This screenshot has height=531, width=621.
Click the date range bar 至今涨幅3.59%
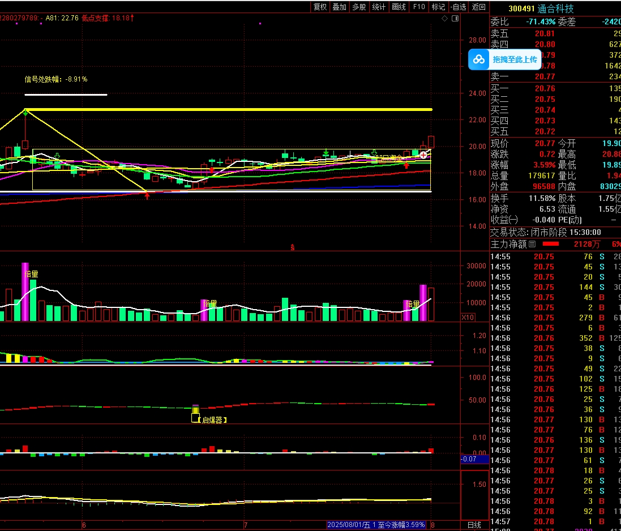click(x=376, y=525)
